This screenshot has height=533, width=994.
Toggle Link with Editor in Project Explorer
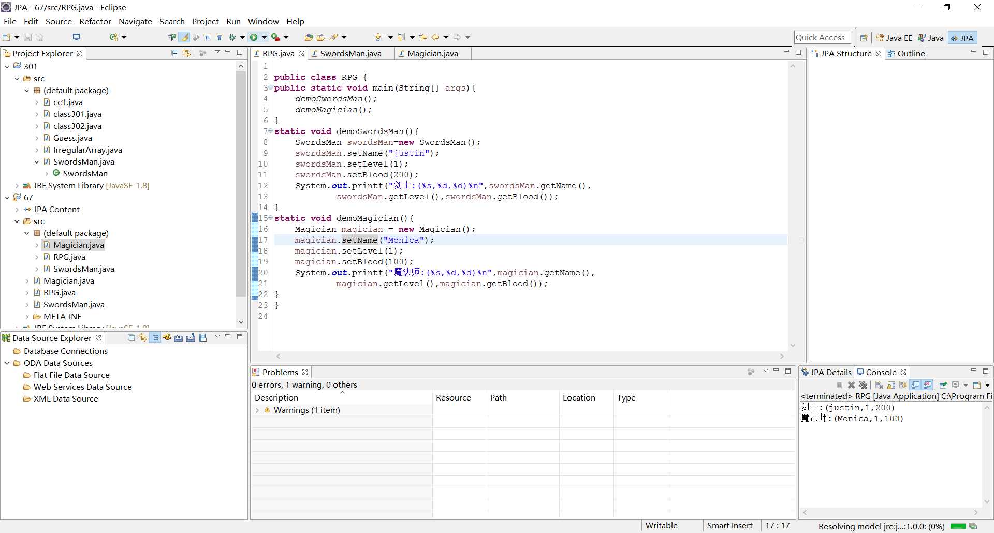click(186, 53)
